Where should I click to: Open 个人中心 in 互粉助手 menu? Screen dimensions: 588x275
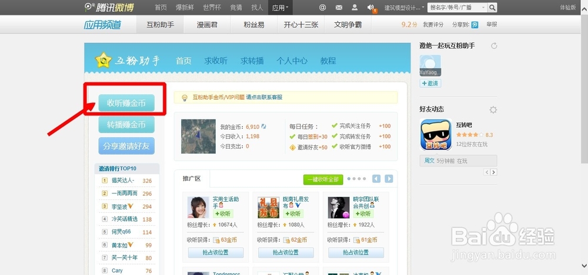(292, 60)
